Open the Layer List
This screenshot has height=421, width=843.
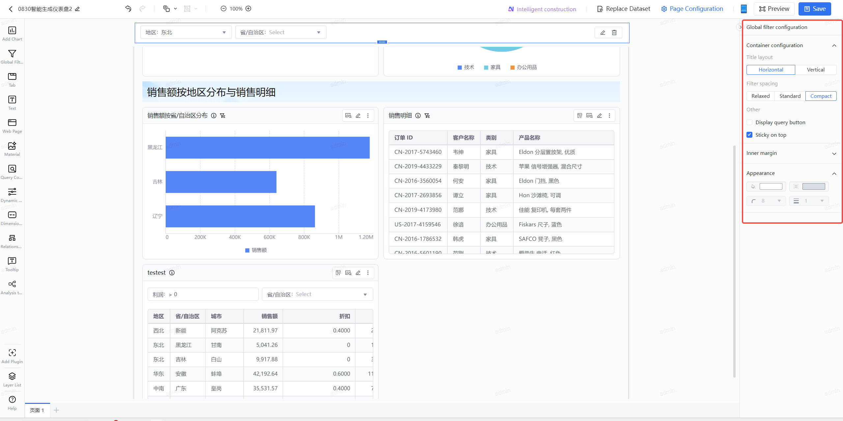(x=12, y=379)
